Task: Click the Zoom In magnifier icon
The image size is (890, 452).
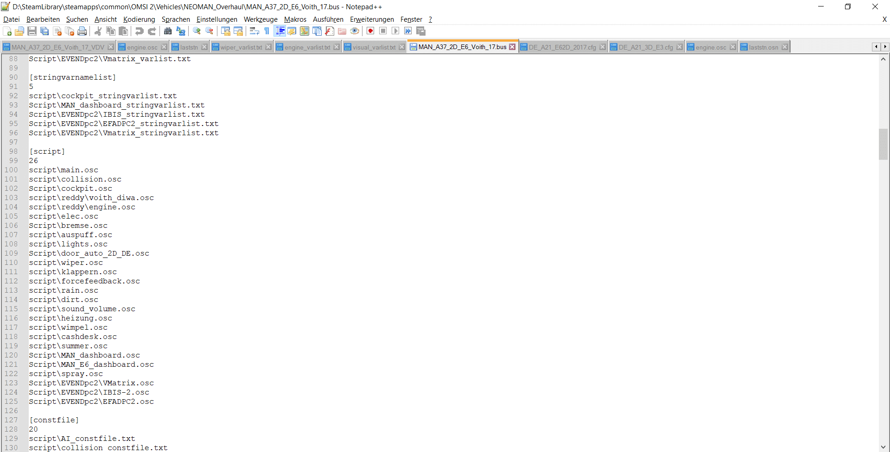Action: click(x=197, y=31)
